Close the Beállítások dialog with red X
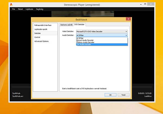The width and height of the screenshot is (163, 114). [128, 19]
